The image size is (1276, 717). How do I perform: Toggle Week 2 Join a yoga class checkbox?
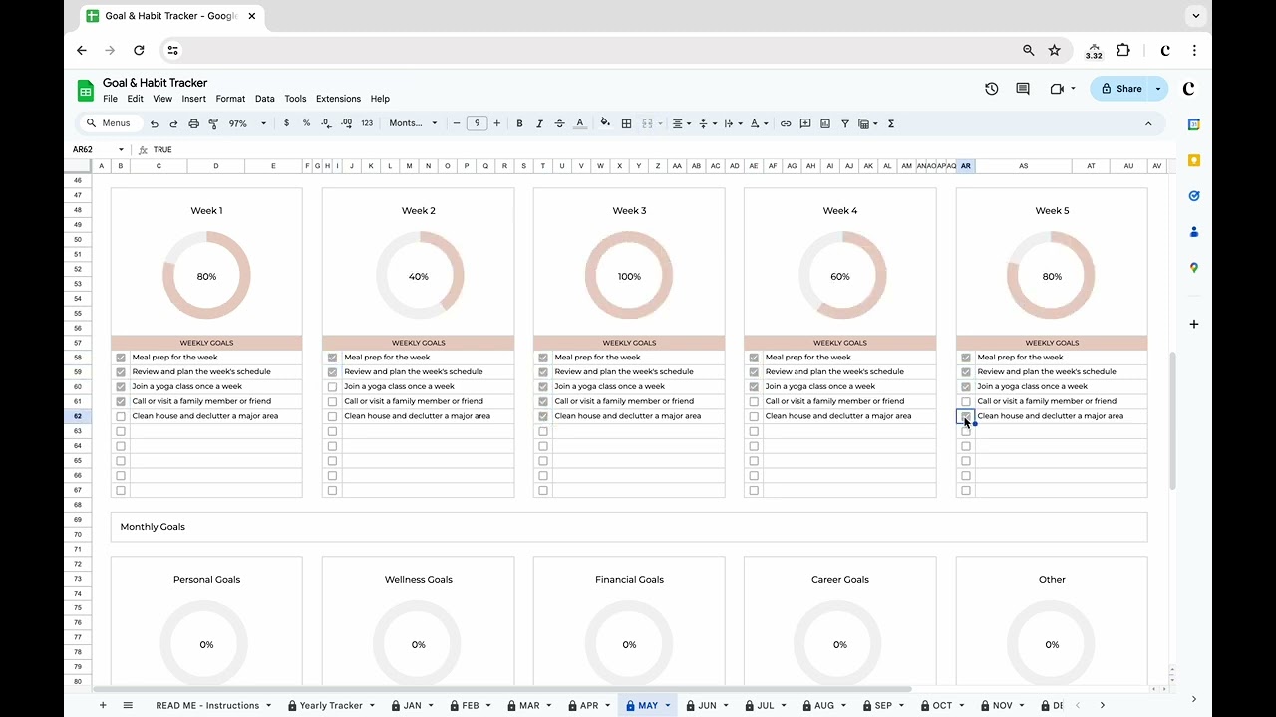332,387
